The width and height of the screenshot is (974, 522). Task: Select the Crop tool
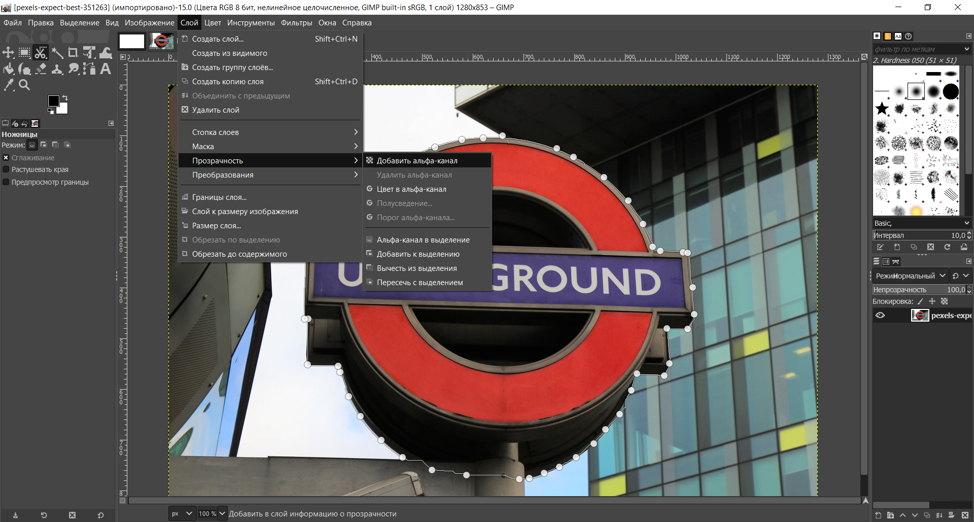pyautogui.click(x=73, y=53)
